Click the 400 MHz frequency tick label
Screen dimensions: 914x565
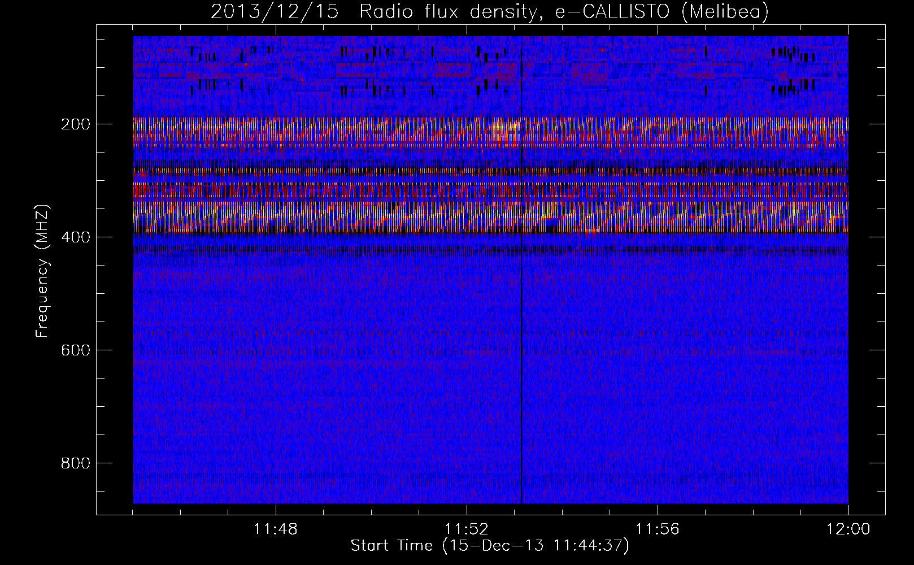76,237
